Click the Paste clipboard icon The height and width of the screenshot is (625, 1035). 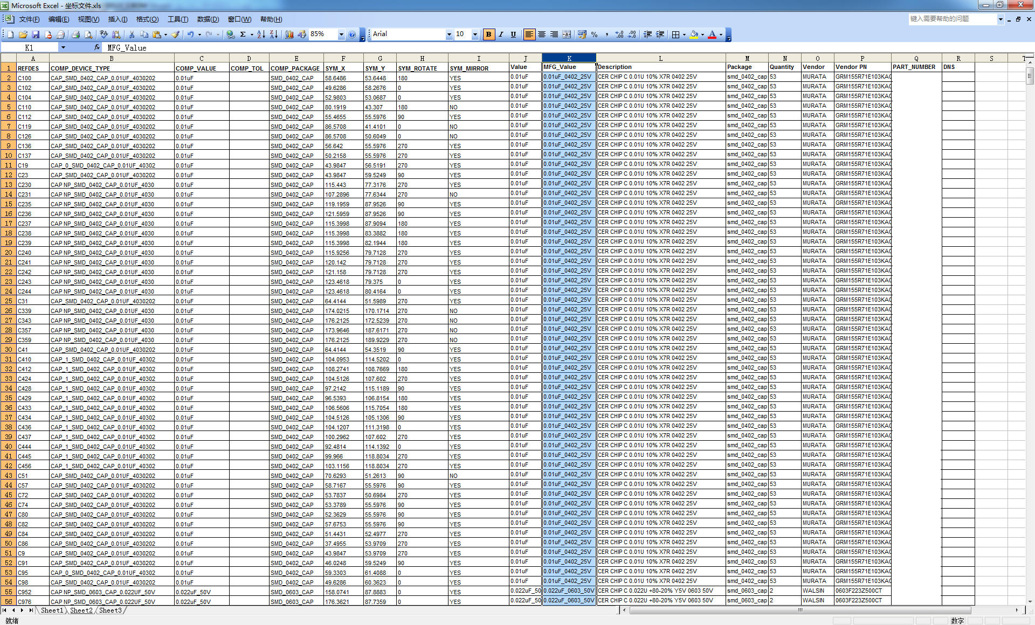[x=157, y=34]
